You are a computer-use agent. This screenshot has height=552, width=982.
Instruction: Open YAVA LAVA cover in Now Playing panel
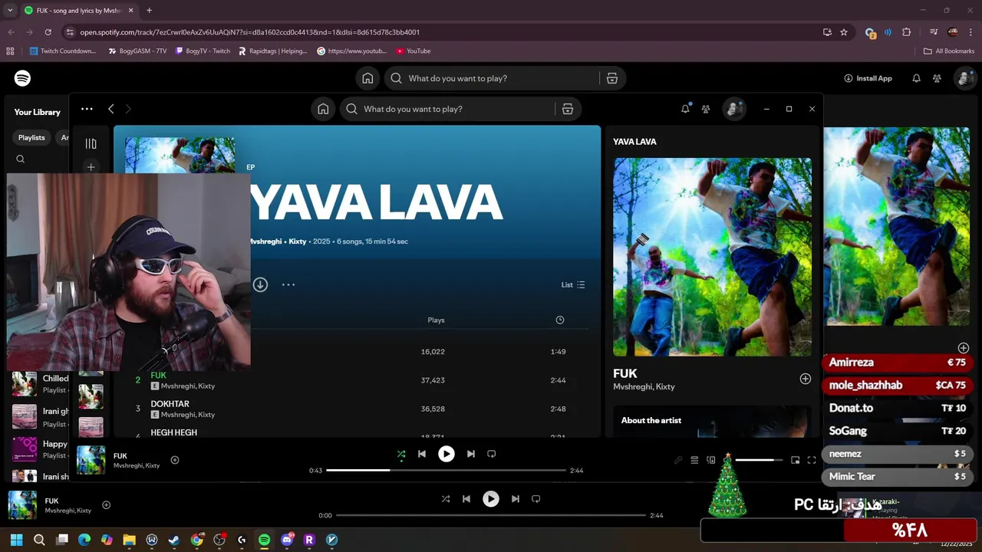[x=712, y=257]
